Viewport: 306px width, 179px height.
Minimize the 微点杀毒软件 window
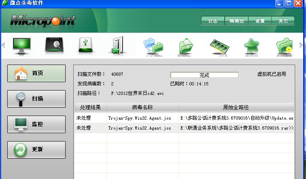click(280, 3)
